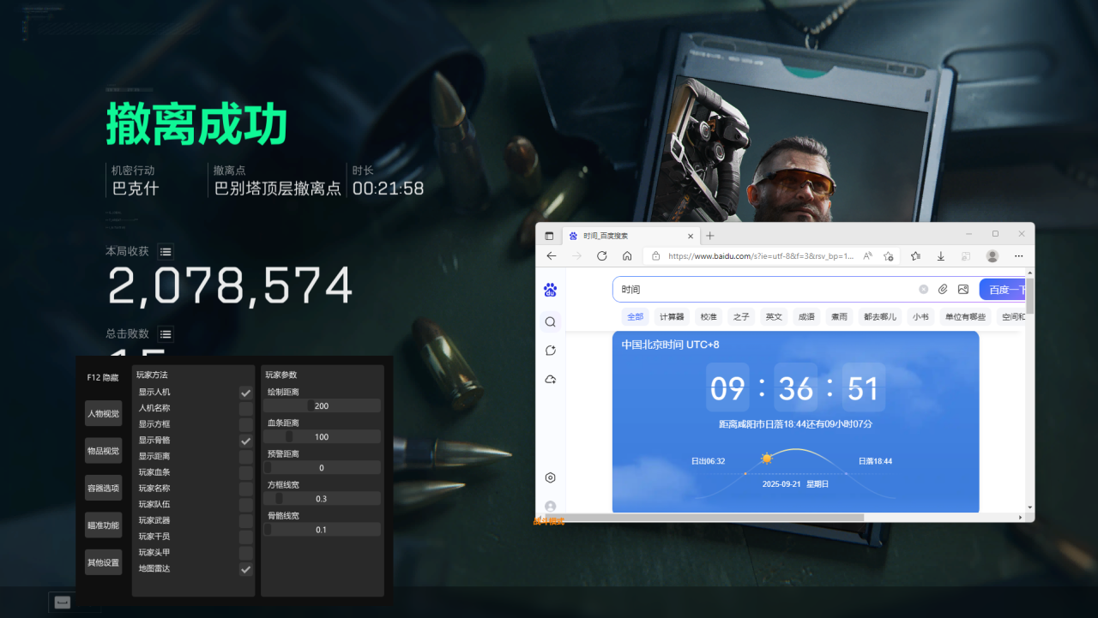Screen dimensions: 1098x618
Task: Enable the 显示方框 checkbox
Action: point(245,424)
